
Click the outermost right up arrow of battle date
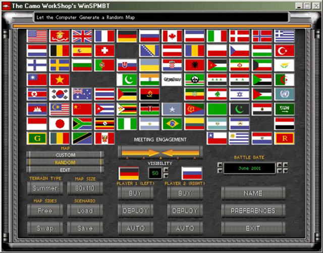pyautogui.click(x=285, y=165)
